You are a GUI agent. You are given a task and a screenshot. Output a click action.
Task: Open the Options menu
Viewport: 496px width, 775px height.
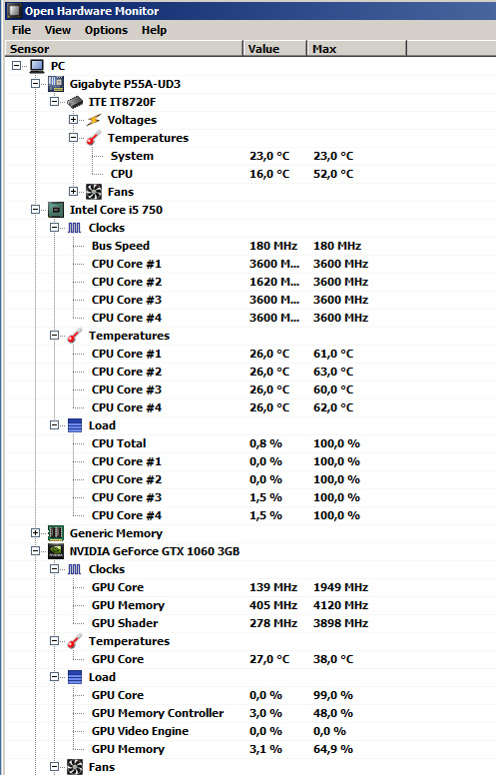[x=106, y=30]
